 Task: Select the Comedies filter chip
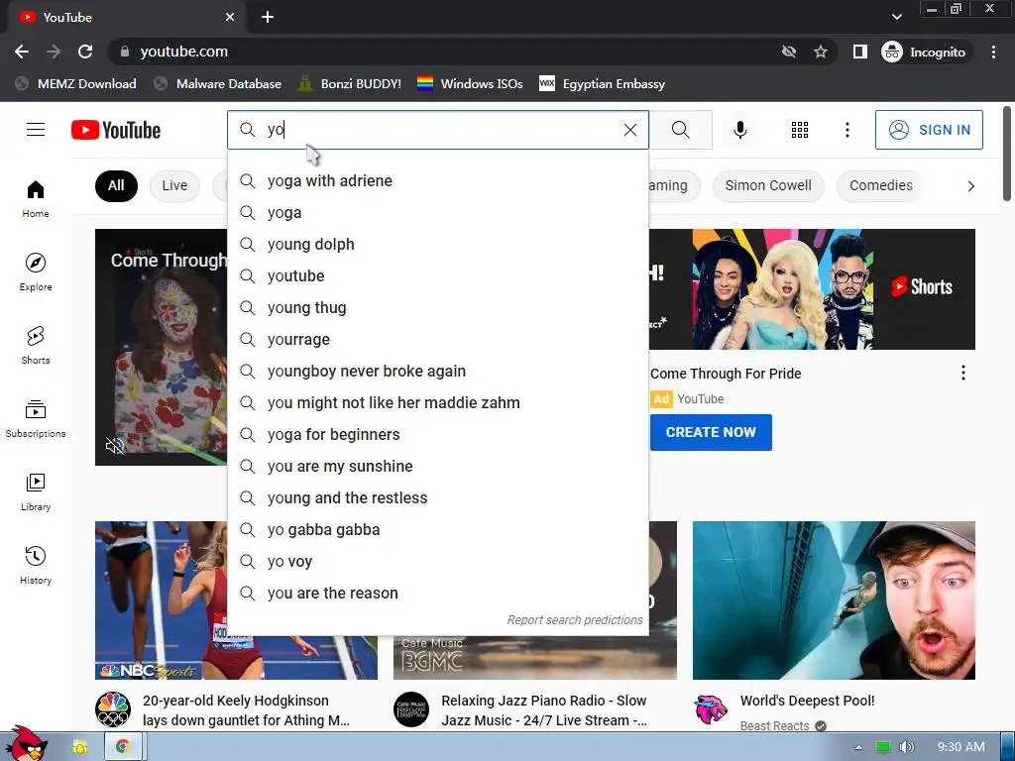tap(880, 185)
